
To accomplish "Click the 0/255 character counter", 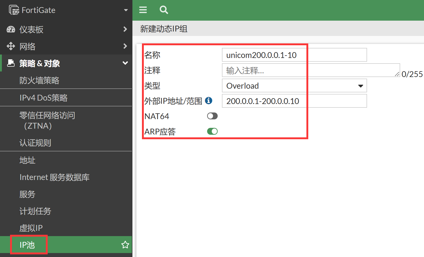I will point(412,74).
